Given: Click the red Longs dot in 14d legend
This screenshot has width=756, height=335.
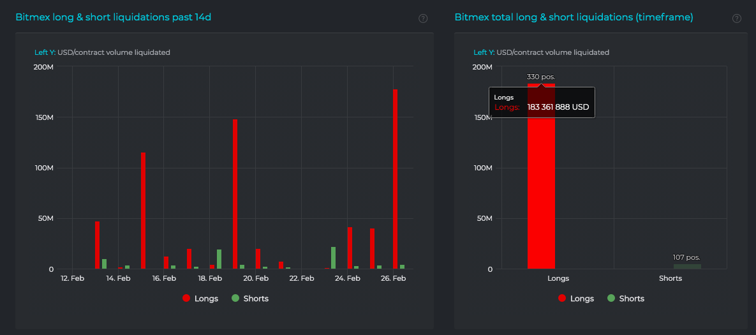Looking at the screenshot, I should [186, 299].
